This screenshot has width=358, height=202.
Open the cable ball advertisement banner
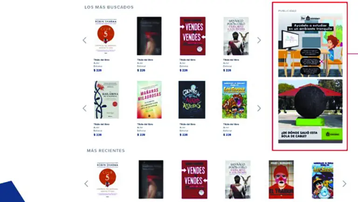310,111
